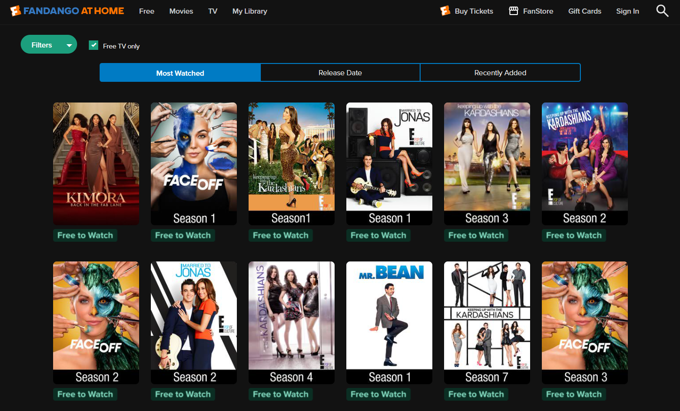Open the TV menu item

[x=212, y=11]
